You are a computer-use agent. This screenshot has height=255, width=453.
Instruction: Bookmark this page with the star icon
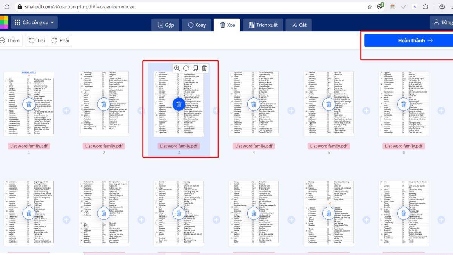click(x=370, y=7)
